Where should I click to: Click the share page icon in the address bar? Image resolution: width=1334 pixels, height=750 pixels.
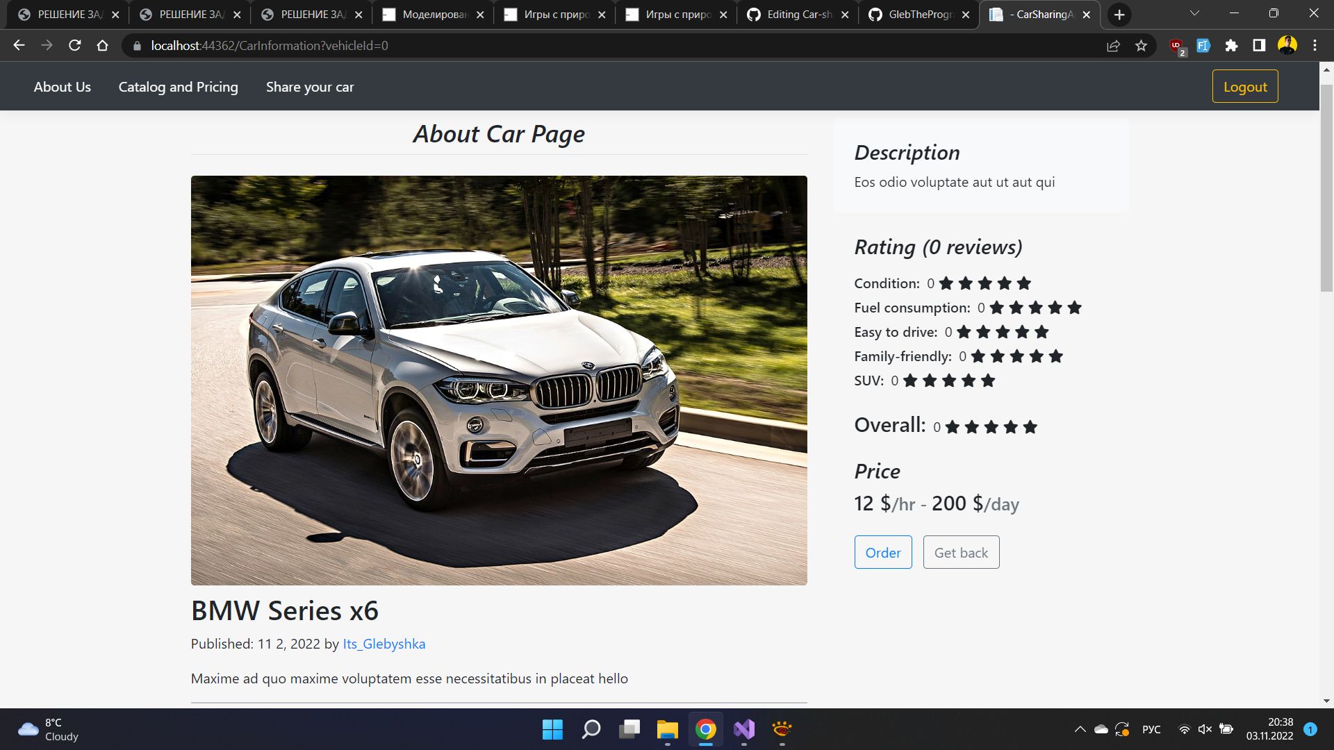coord(1113,46)
